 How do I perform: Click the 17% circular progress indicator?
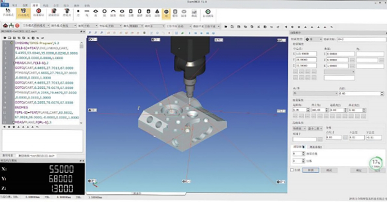tap(376, 163)
